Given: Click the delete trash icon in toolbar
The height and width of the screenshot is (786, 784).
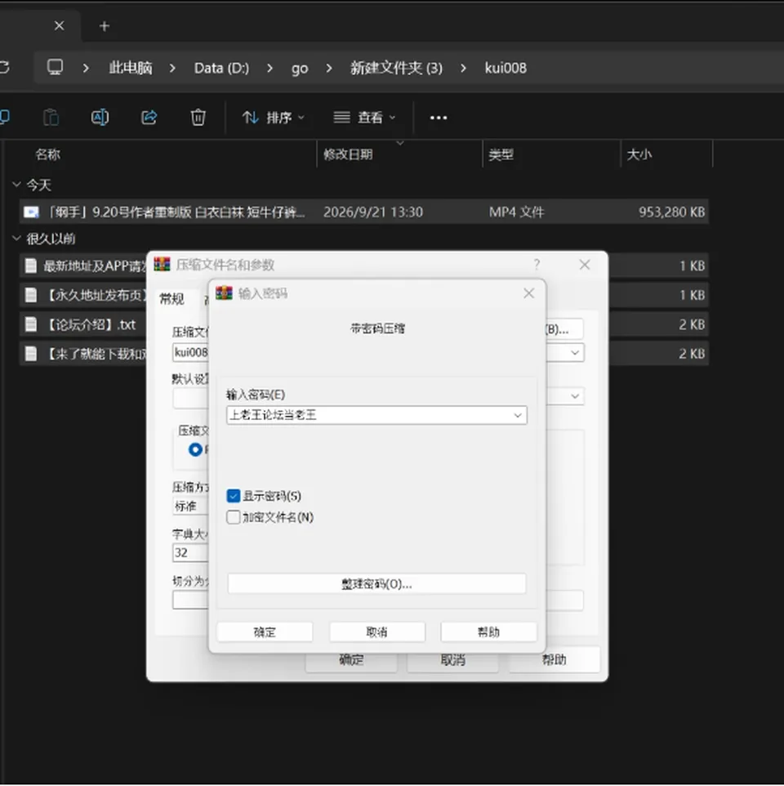Looking at the screenshot, I should (198, 118).
